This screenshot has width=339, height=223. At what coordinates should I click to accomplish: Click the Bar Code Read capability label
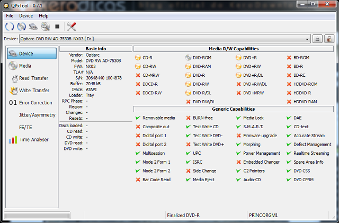157,180
